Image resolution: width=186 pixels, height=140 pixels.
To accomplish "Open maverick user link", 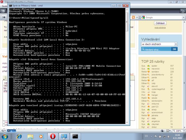I will (156, 69).
